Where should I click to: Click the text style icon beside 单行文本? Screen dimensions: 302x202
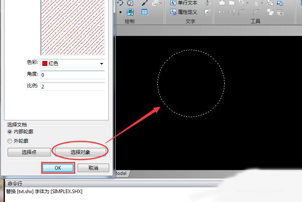[x=208, y=3]
